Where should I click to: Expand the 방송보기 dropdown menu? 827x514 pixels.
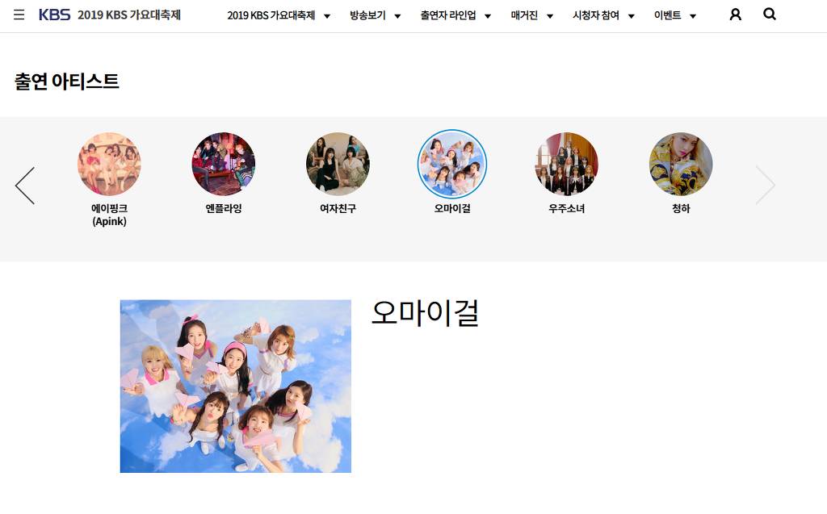coord(375,15)
